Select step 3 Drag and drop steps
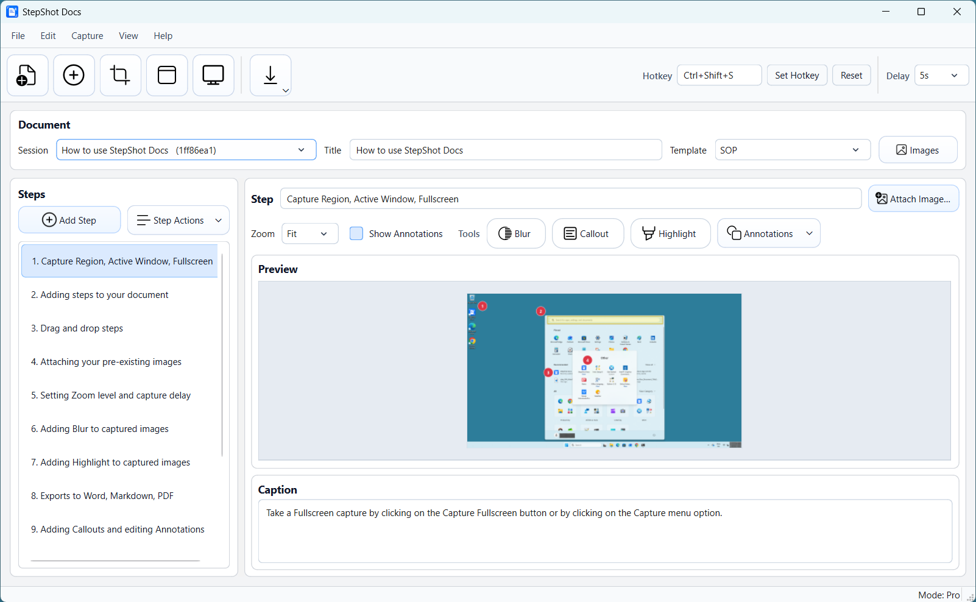 click(119, 328)
